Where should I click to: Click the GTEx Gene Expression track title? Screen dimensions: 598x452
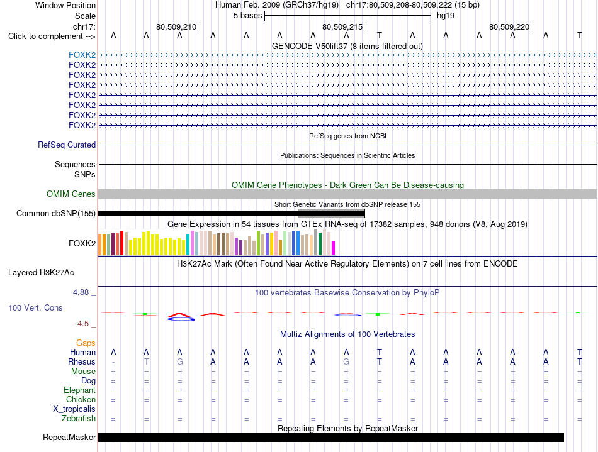347,224
